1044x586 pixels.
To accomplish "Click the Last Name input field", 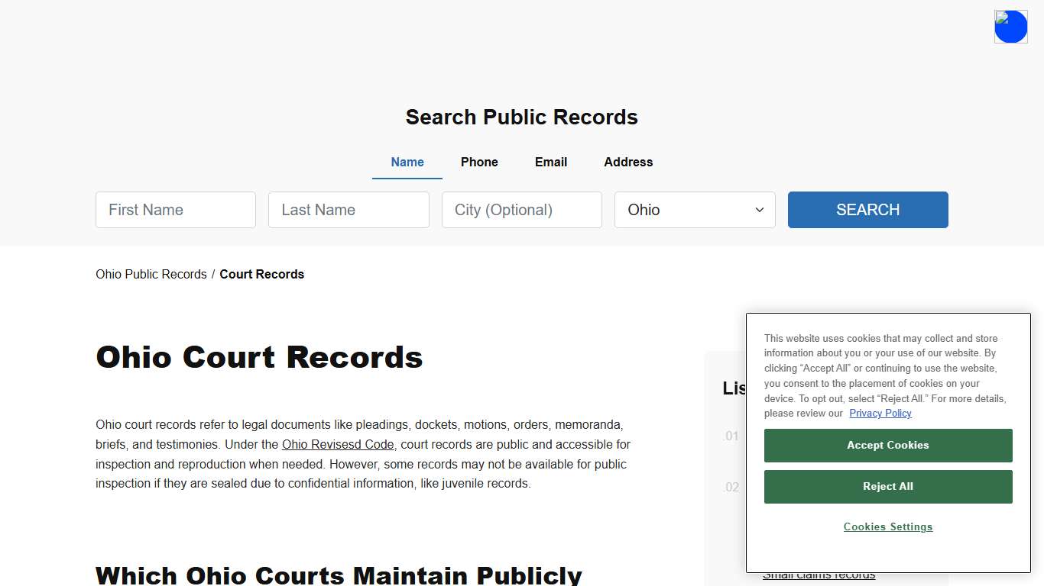I will 349,210.
